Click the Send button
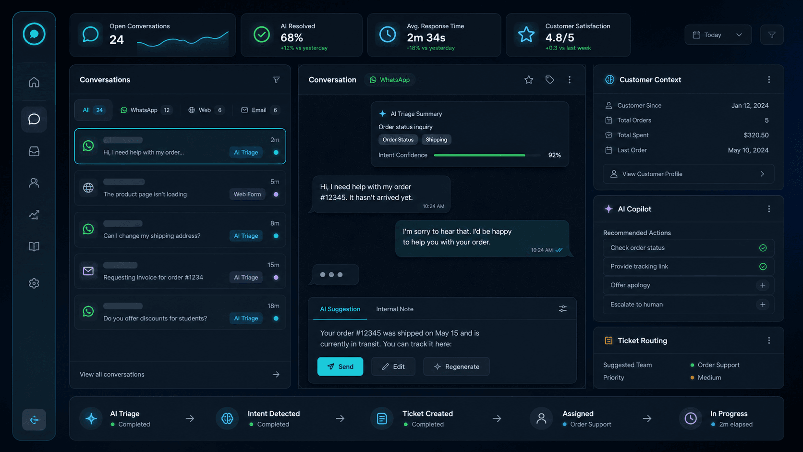The height and width of the screenshot is (452, 803). [x=340, y=366]
